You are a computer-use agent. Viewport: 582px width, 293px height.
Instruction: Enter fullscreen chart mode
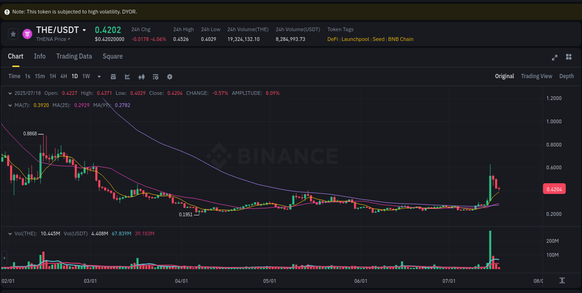[555, 57]
